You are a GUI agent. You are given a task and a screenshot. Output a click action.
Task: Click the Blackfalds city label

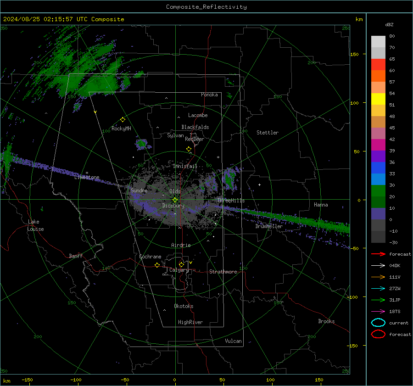click(195, 127)
